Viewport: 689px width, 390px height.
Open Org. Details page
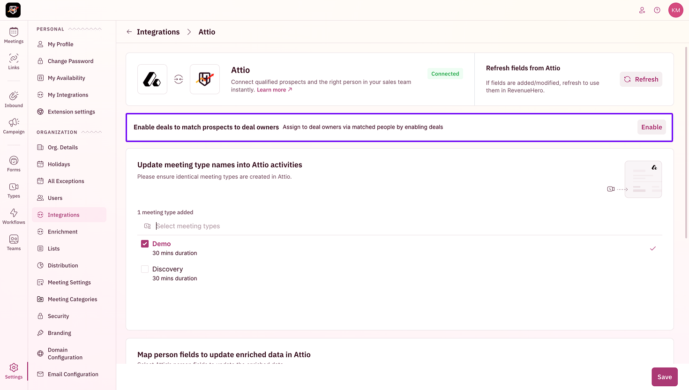69,147
